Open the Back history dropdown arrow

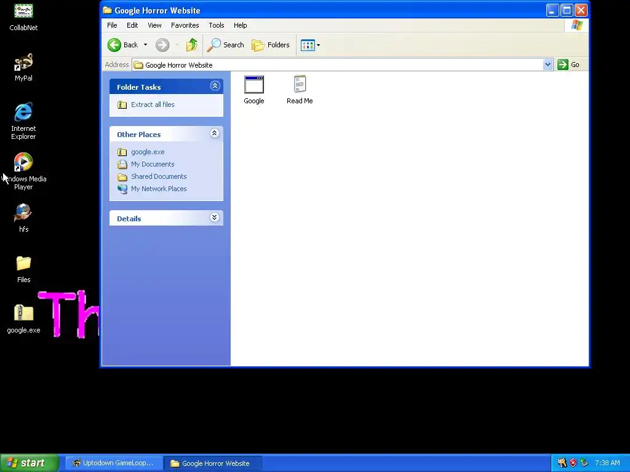[x=145, y=45]
